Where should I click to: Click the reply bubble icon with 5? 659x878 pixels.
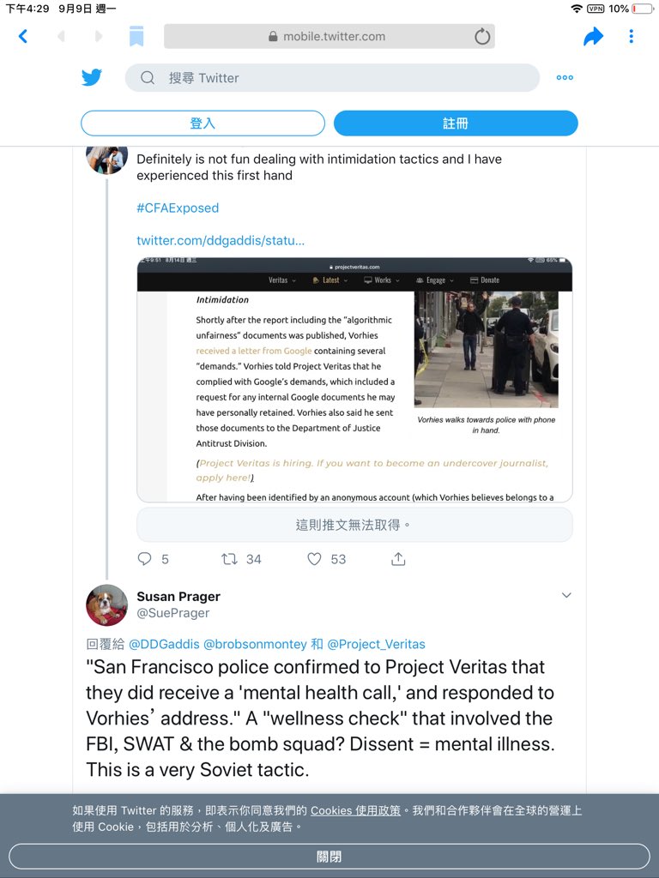144,558
